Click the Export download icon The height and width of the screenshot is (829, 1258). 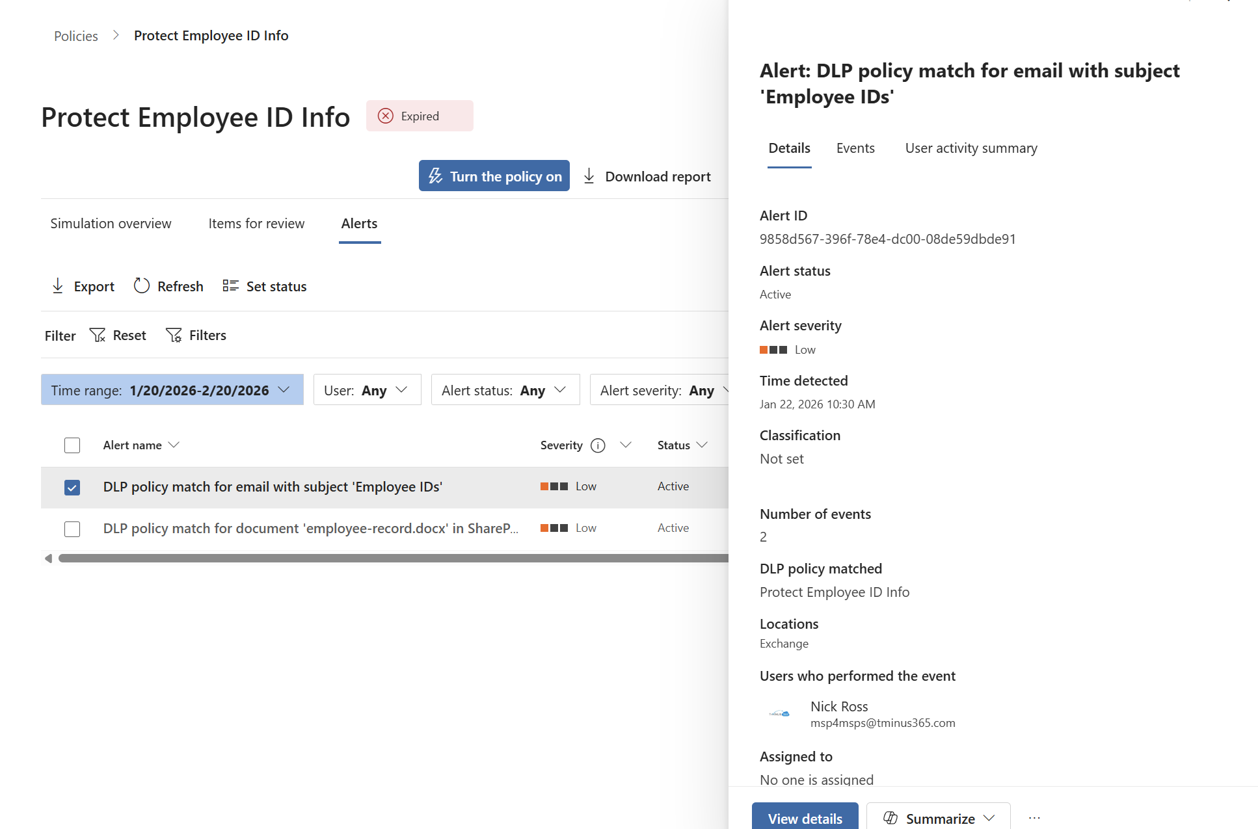[x=58, y=286]
